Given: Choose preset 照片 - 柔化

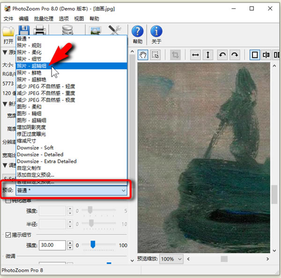Looking at the screenshot, I should pos(72,52).
